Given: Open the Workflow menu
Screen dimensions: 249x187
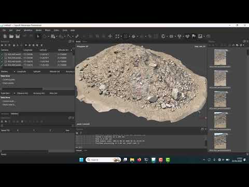Looking at the screenshot, I should 28,30.
